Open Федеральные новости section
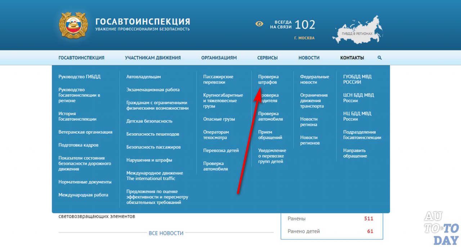 [315, 79]
